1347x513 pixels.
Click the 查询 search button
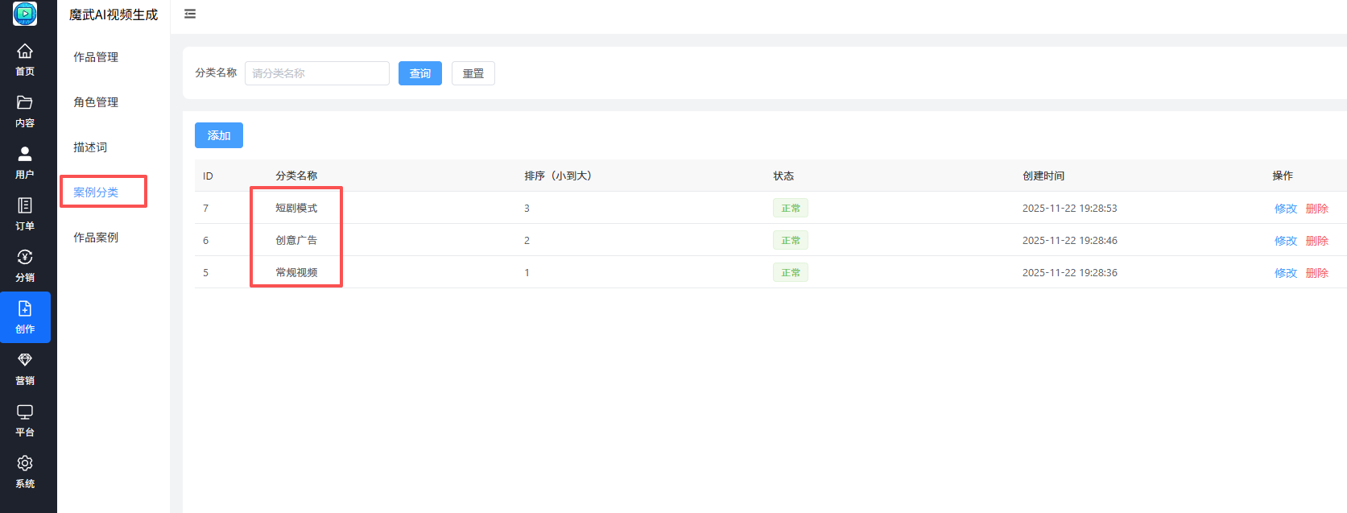coord(420,73)
